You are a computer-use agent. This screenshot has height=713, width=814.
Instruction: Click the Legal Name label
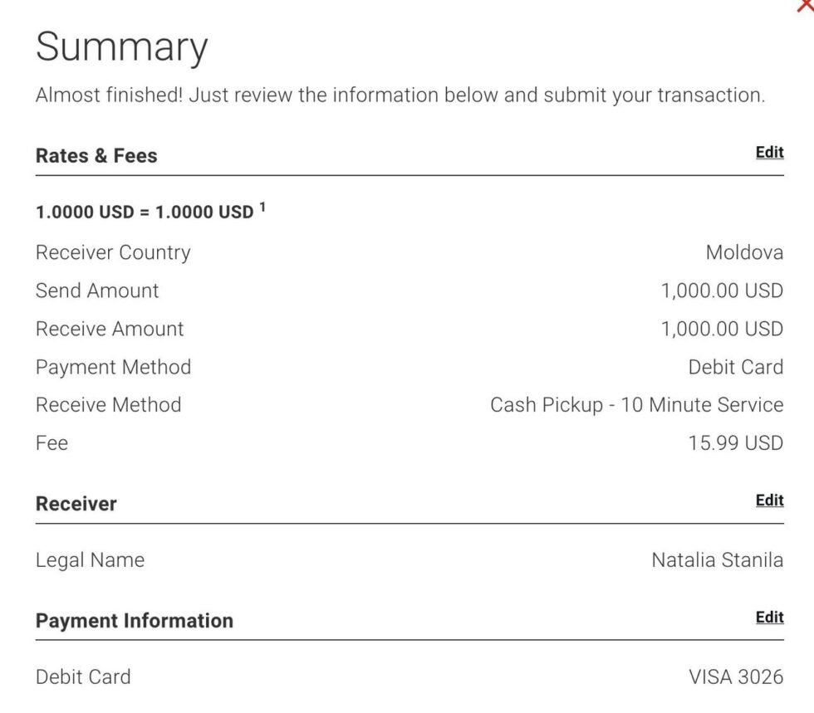pos(90,560)
